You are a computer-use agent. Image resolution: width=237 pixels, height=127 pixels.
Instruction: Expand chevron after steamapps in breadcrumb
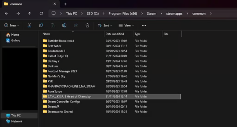(x=188, y=14)
